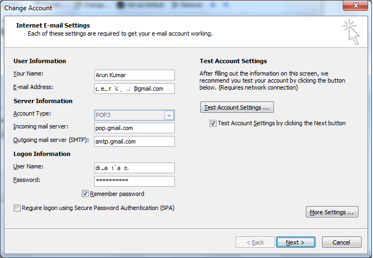Image resolution: width=373 pixels, height=258 pixels.
Task: Cancel the account change
Action: 342,242
